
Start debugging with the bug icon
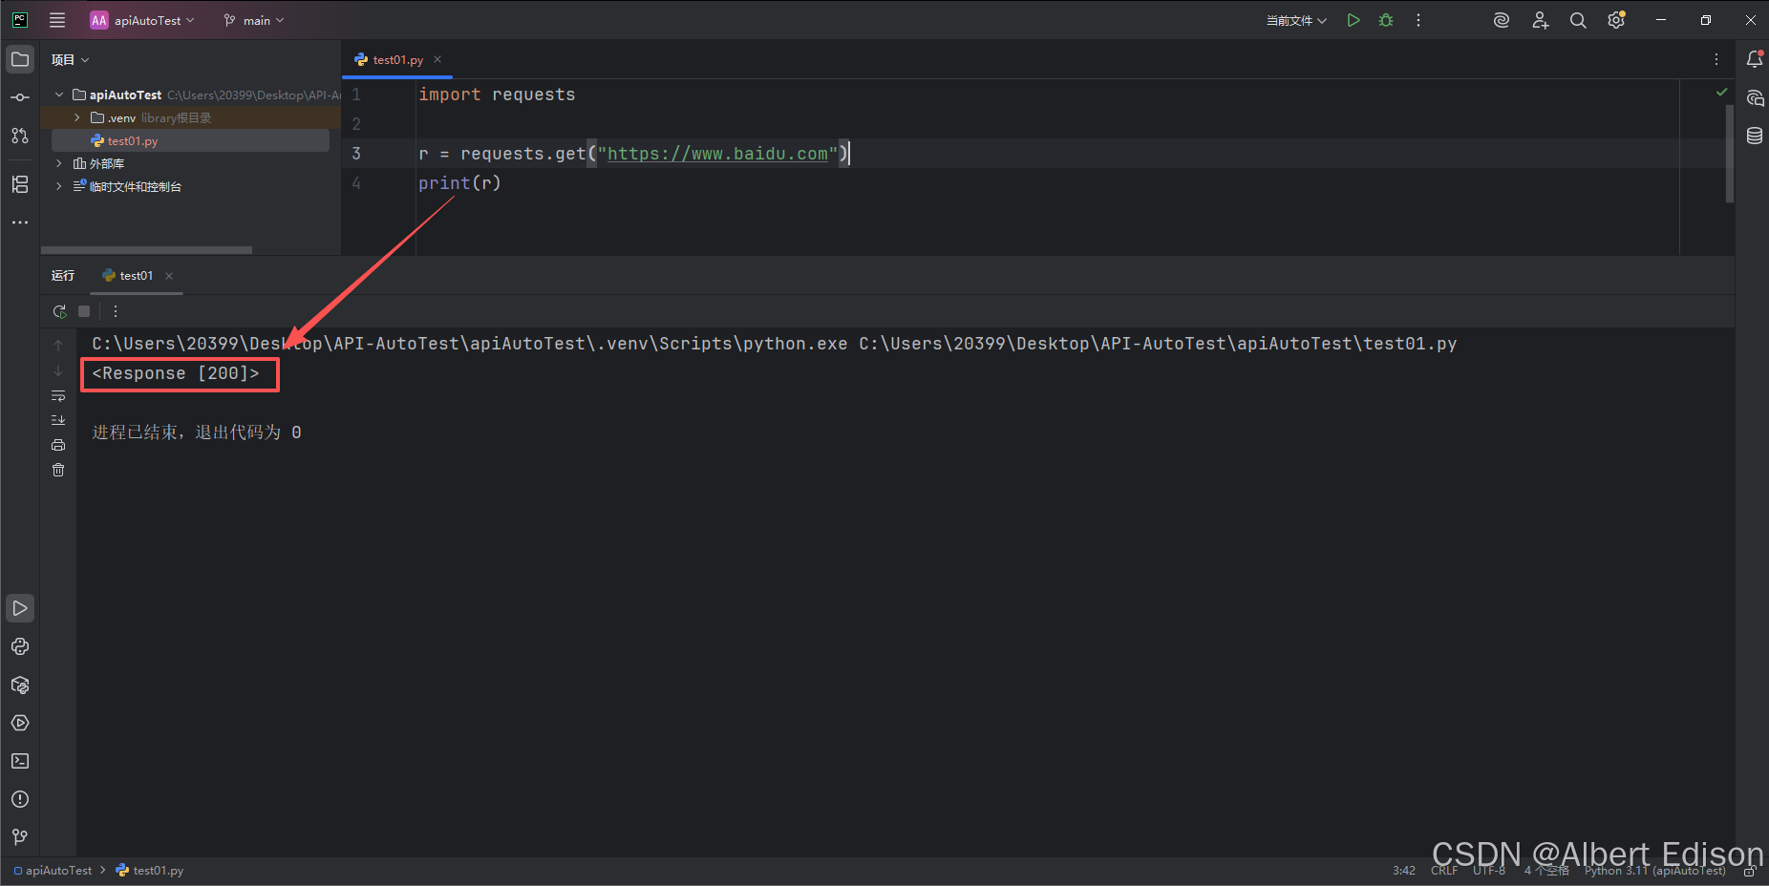1386,20
